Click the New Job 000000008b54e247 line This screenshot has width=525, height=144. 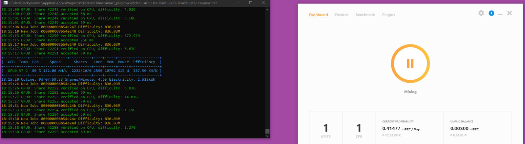tap(61, 27)
